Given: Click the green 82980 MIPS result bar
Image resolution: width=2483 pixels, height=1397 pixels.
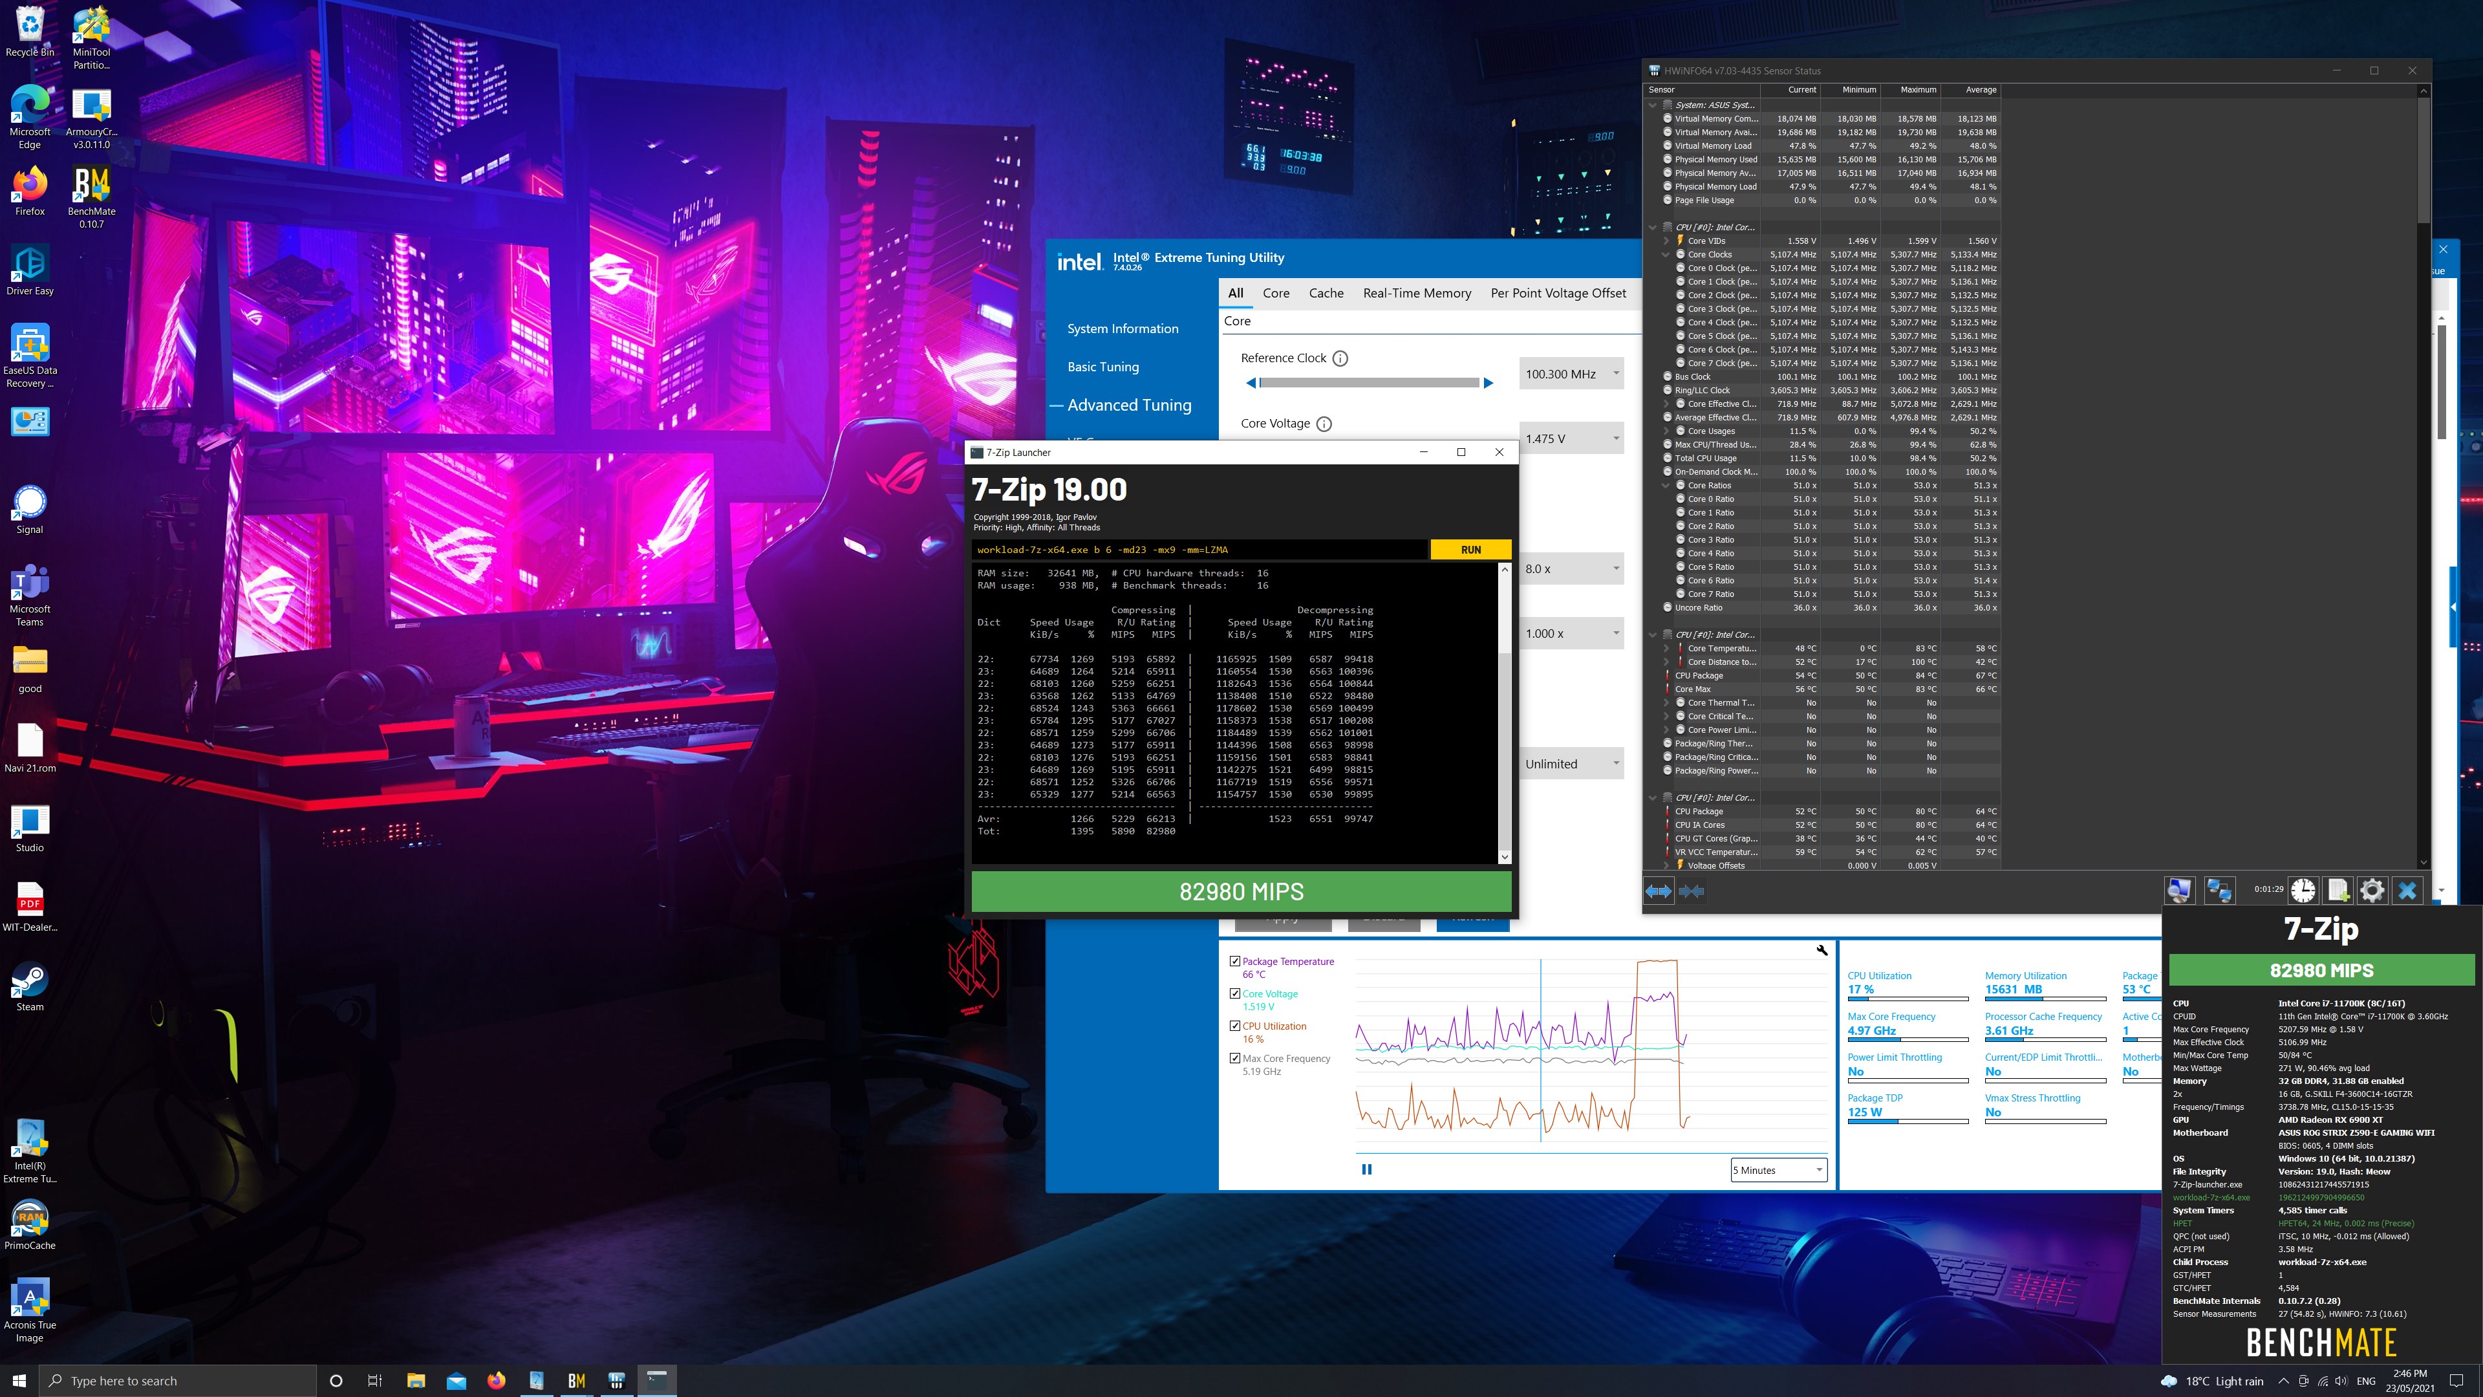Looking at the screenshot, I should click(1241, 892).
